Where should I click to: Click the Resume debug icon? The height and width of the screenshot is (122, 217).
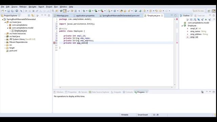pos(26,11)
